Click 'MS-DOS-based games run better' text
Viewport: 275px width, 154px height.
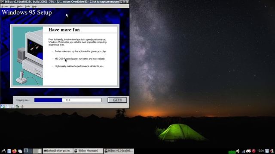click(80, 59)
